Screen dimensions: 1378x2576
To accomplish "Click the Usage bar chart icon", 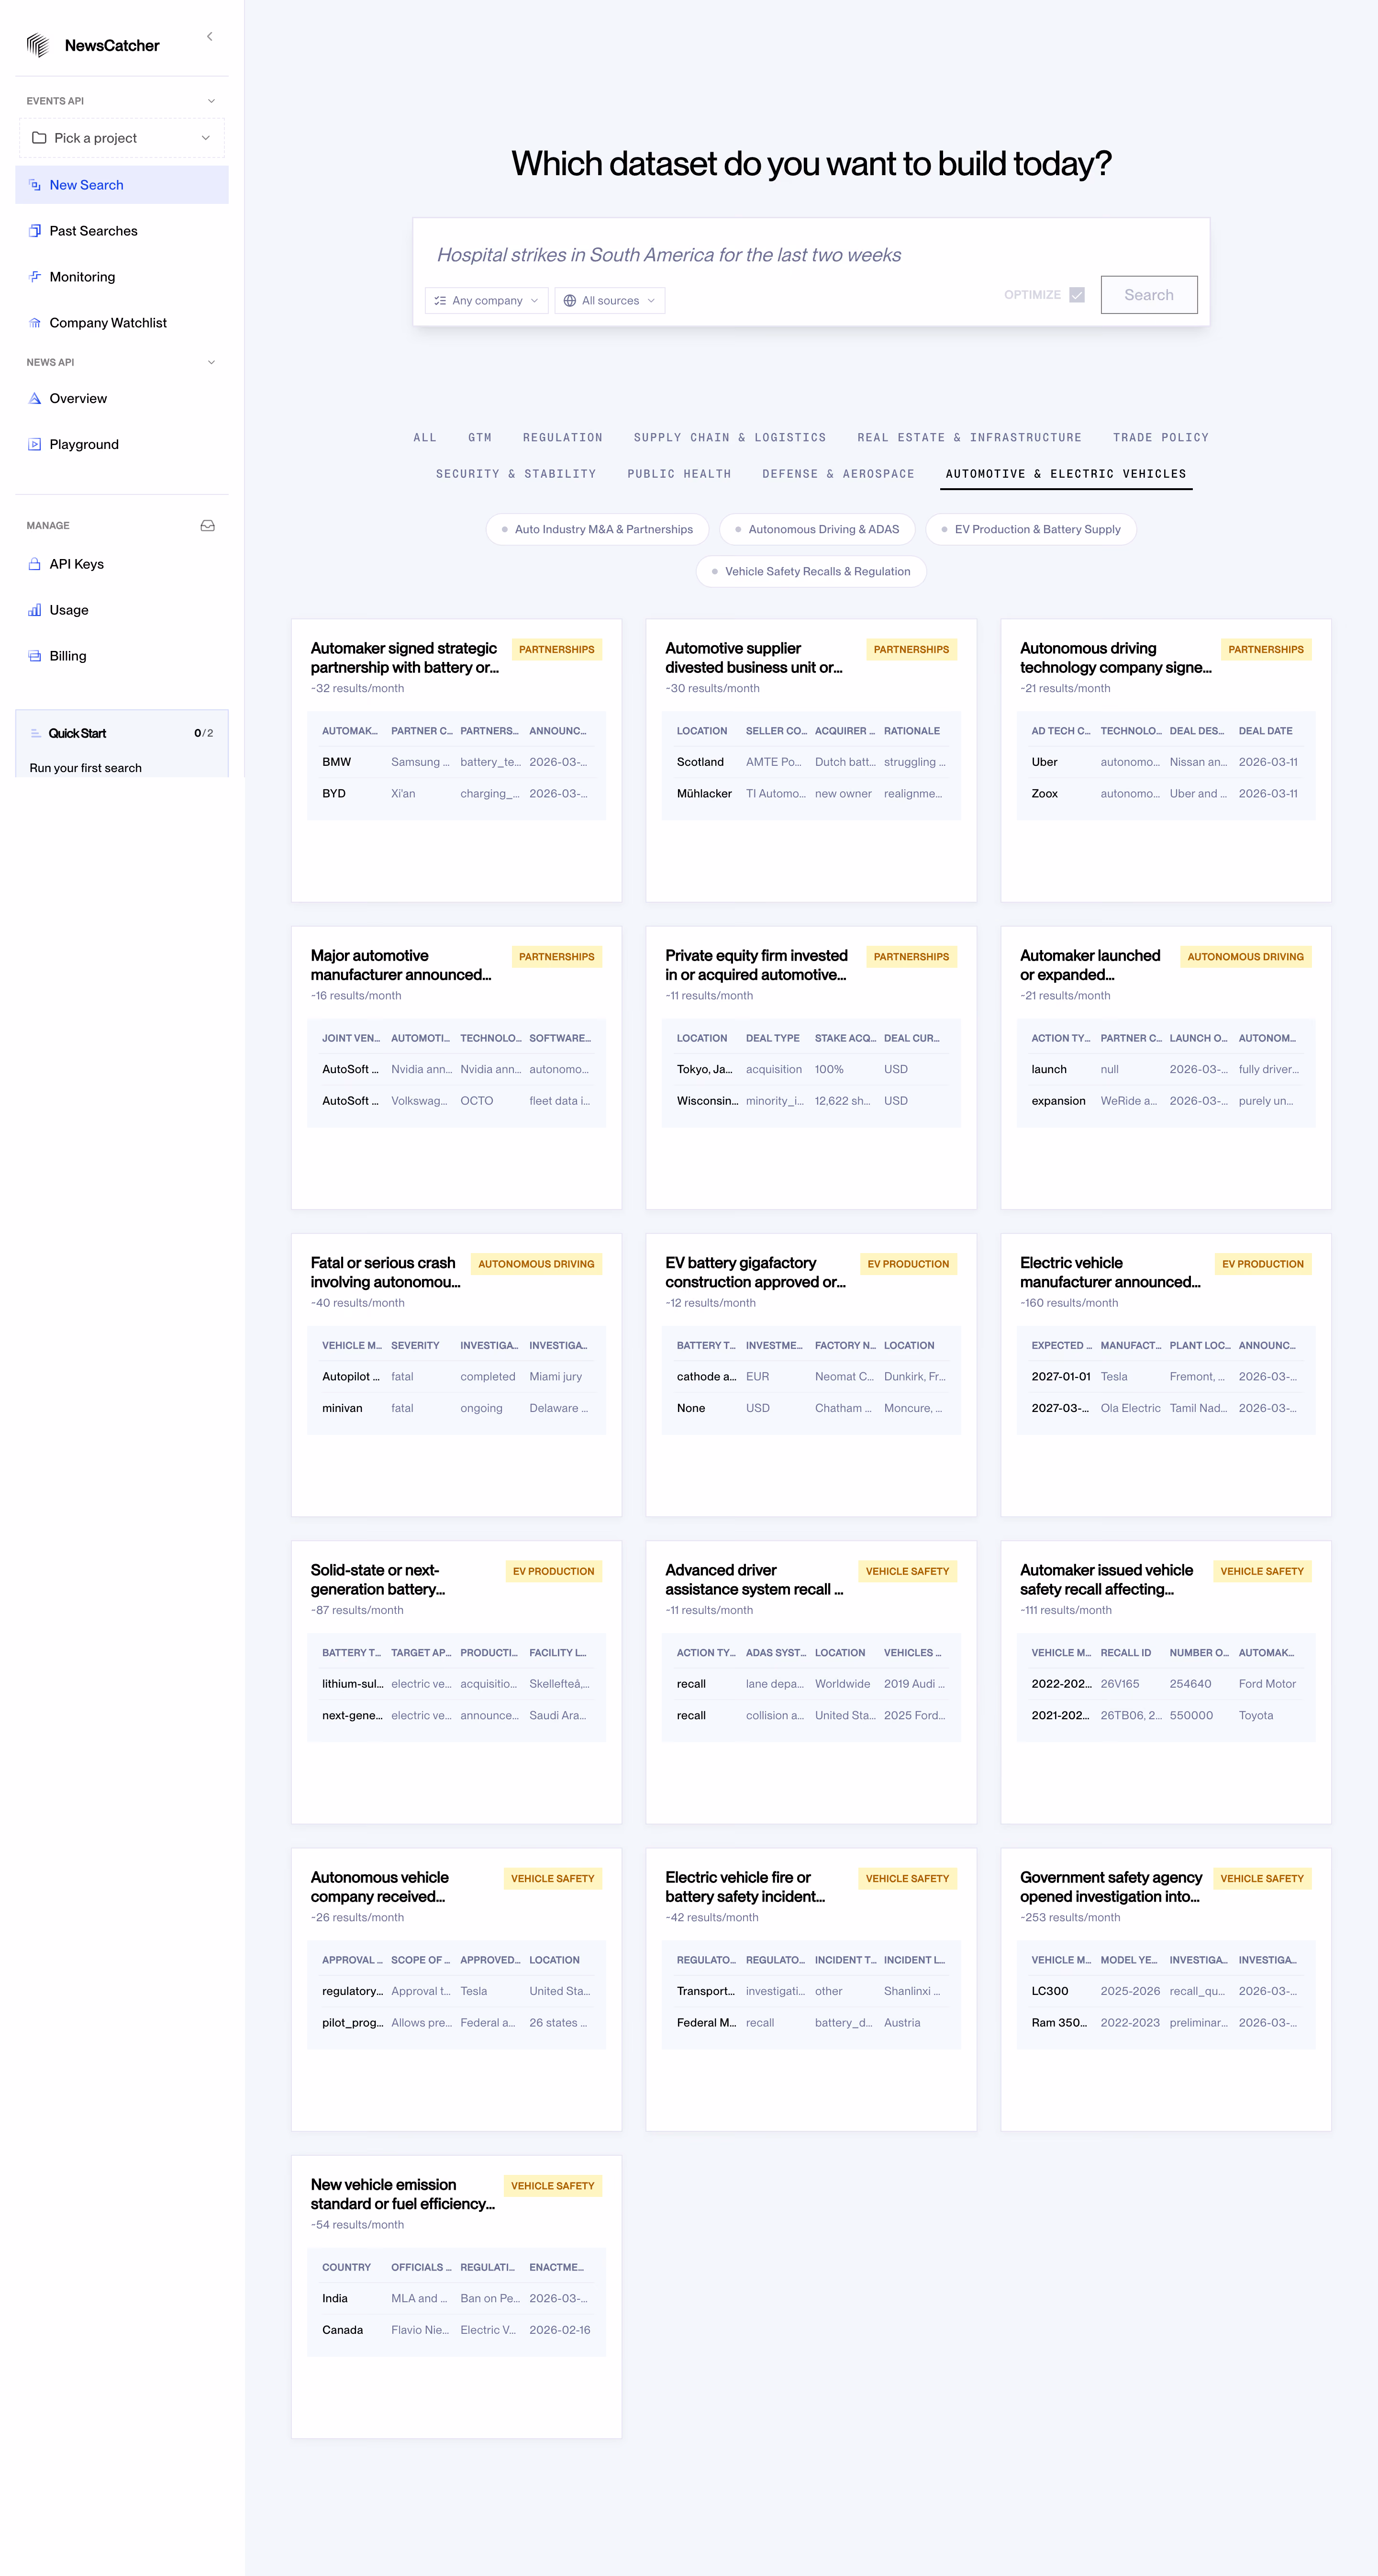I will (x=35, y=610).
